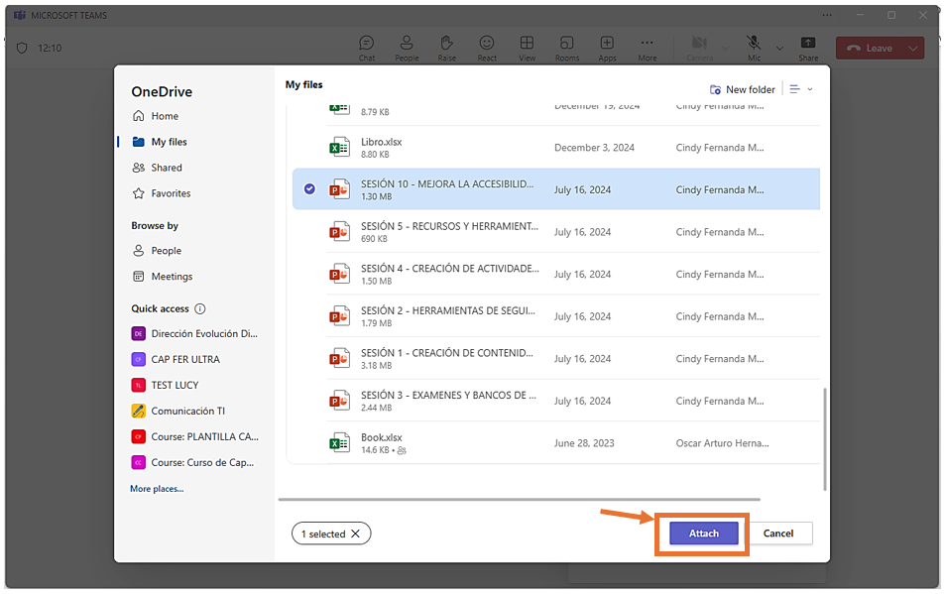Open Favorites in the sidebar
The height and width of the screenshot is (594, 946).
171,193
